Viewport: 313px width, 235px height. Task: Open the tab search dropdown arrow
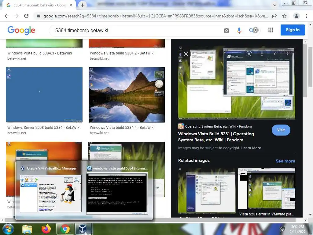click(x=275, y=5)
